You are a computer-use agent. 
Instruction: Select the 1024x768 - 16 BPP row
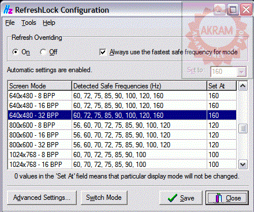click(122, 165)
